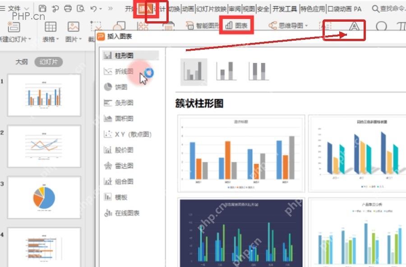This screenshot has width=406, height=267.
Task: Click the Save icon in quick access toolbar
Action: (42, 9)
